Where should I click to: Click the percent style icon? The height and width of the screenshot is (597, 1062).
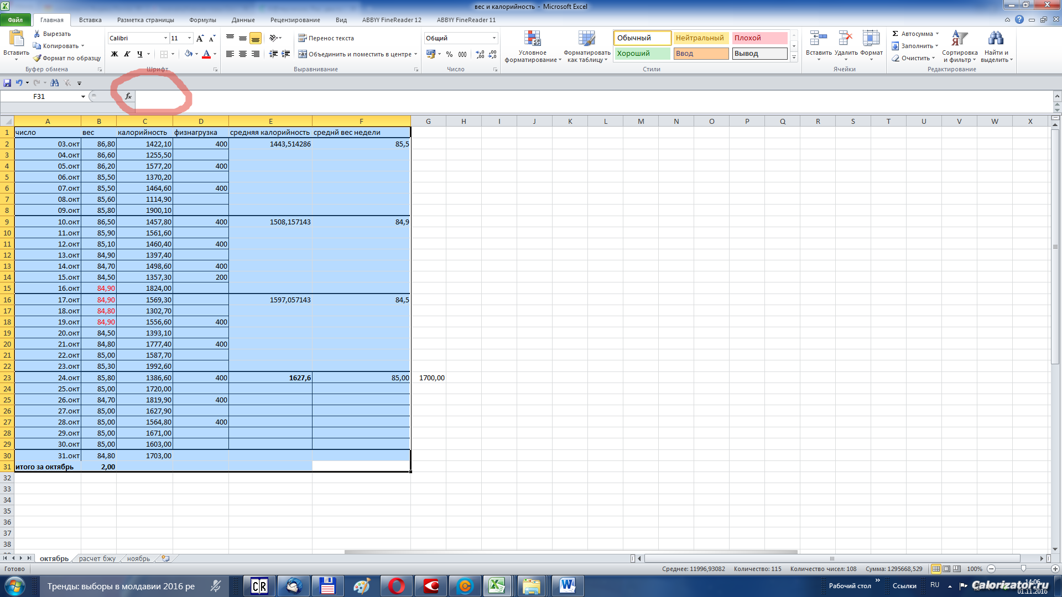[449, 54]
